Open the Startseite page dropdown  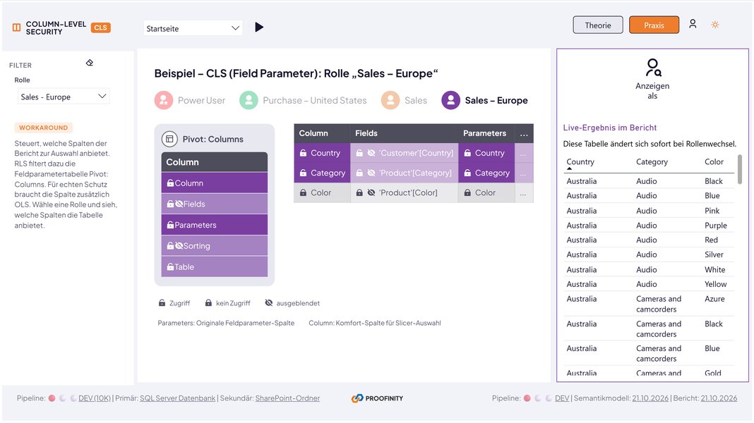pyautogui.click(x=192, y=28)
